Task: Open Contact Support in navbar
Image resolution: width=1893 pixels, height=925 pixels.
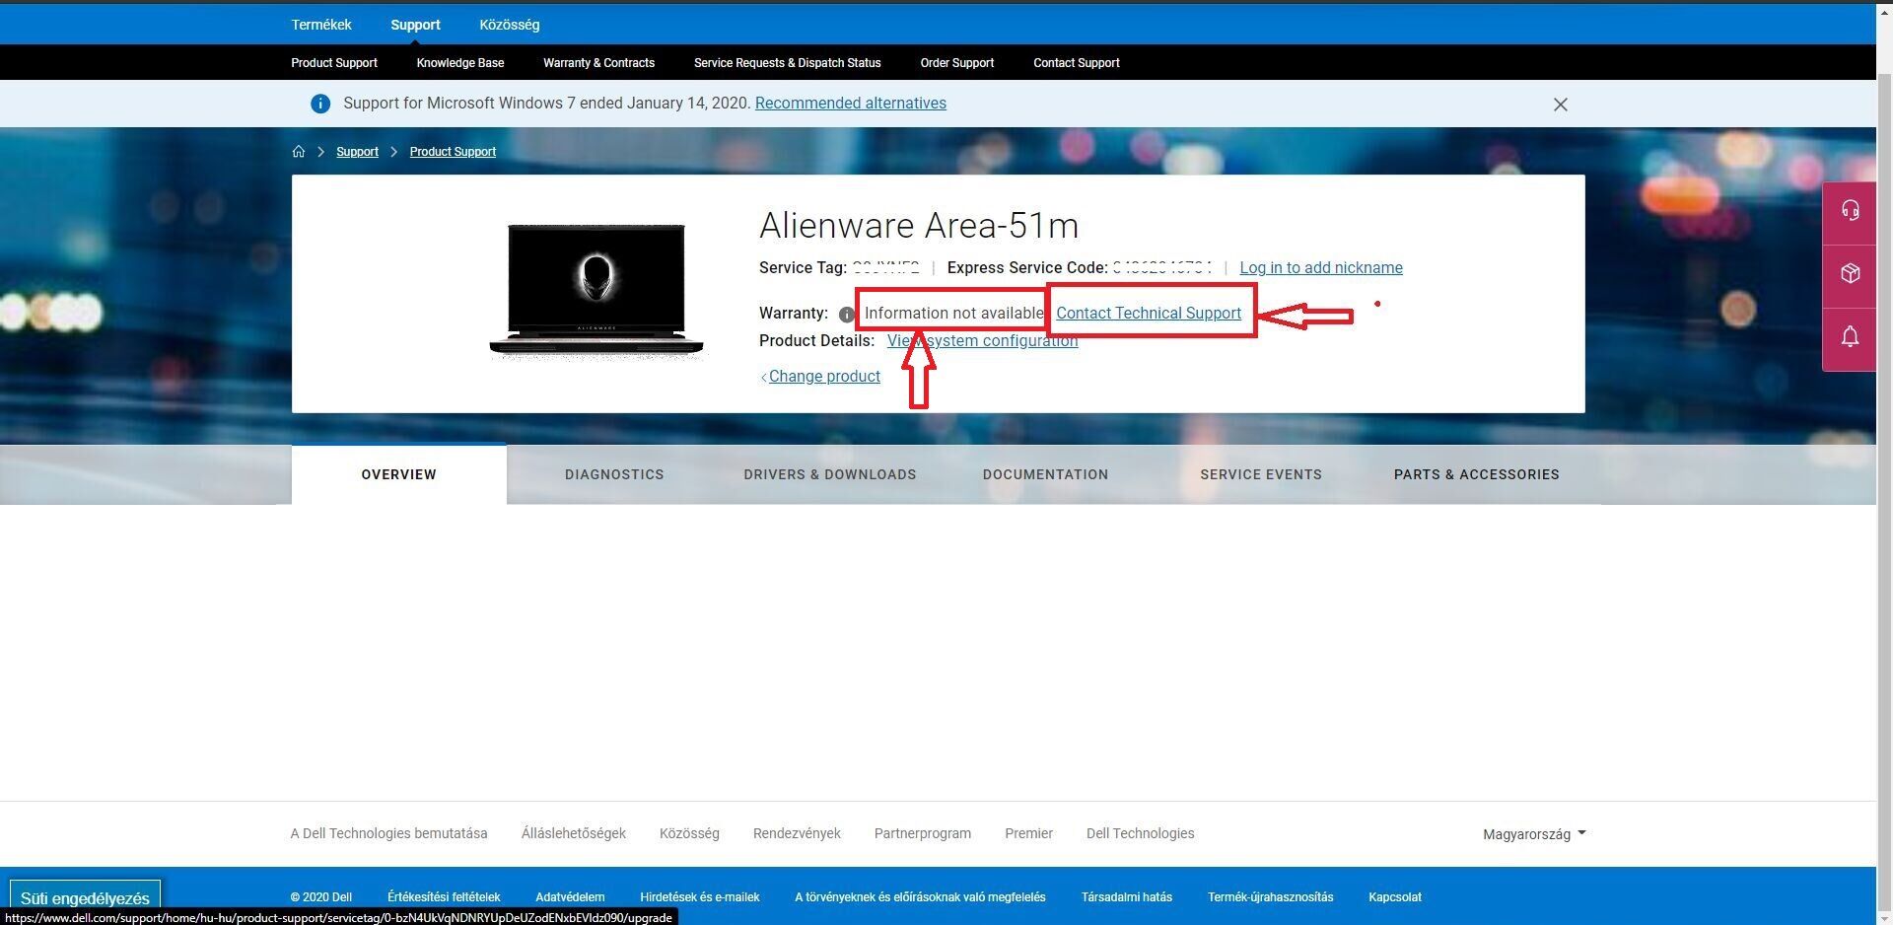Action: [1077, 63]
